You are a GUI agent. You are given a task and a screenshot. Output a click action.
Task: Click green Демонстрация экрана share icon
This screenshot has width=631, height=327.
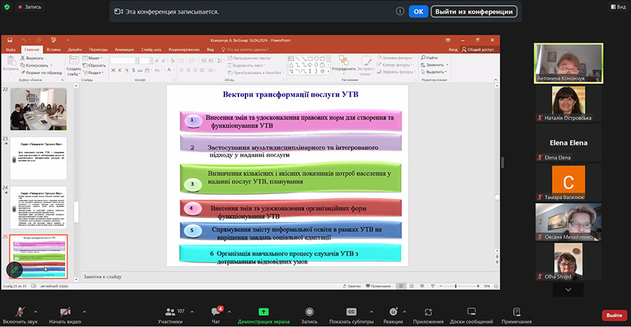click(264, 312)
